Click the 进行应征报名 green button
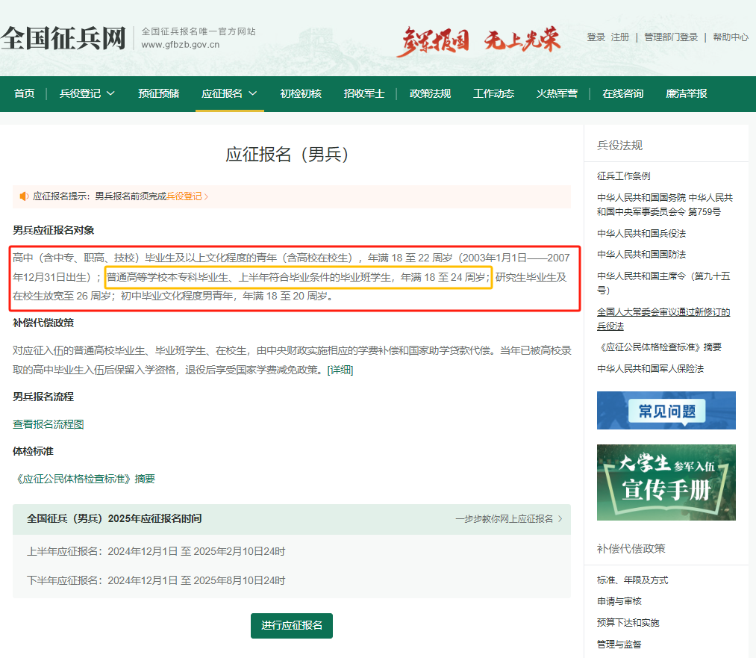The width and height of the screenshot is (756, 658). [291, 627]
